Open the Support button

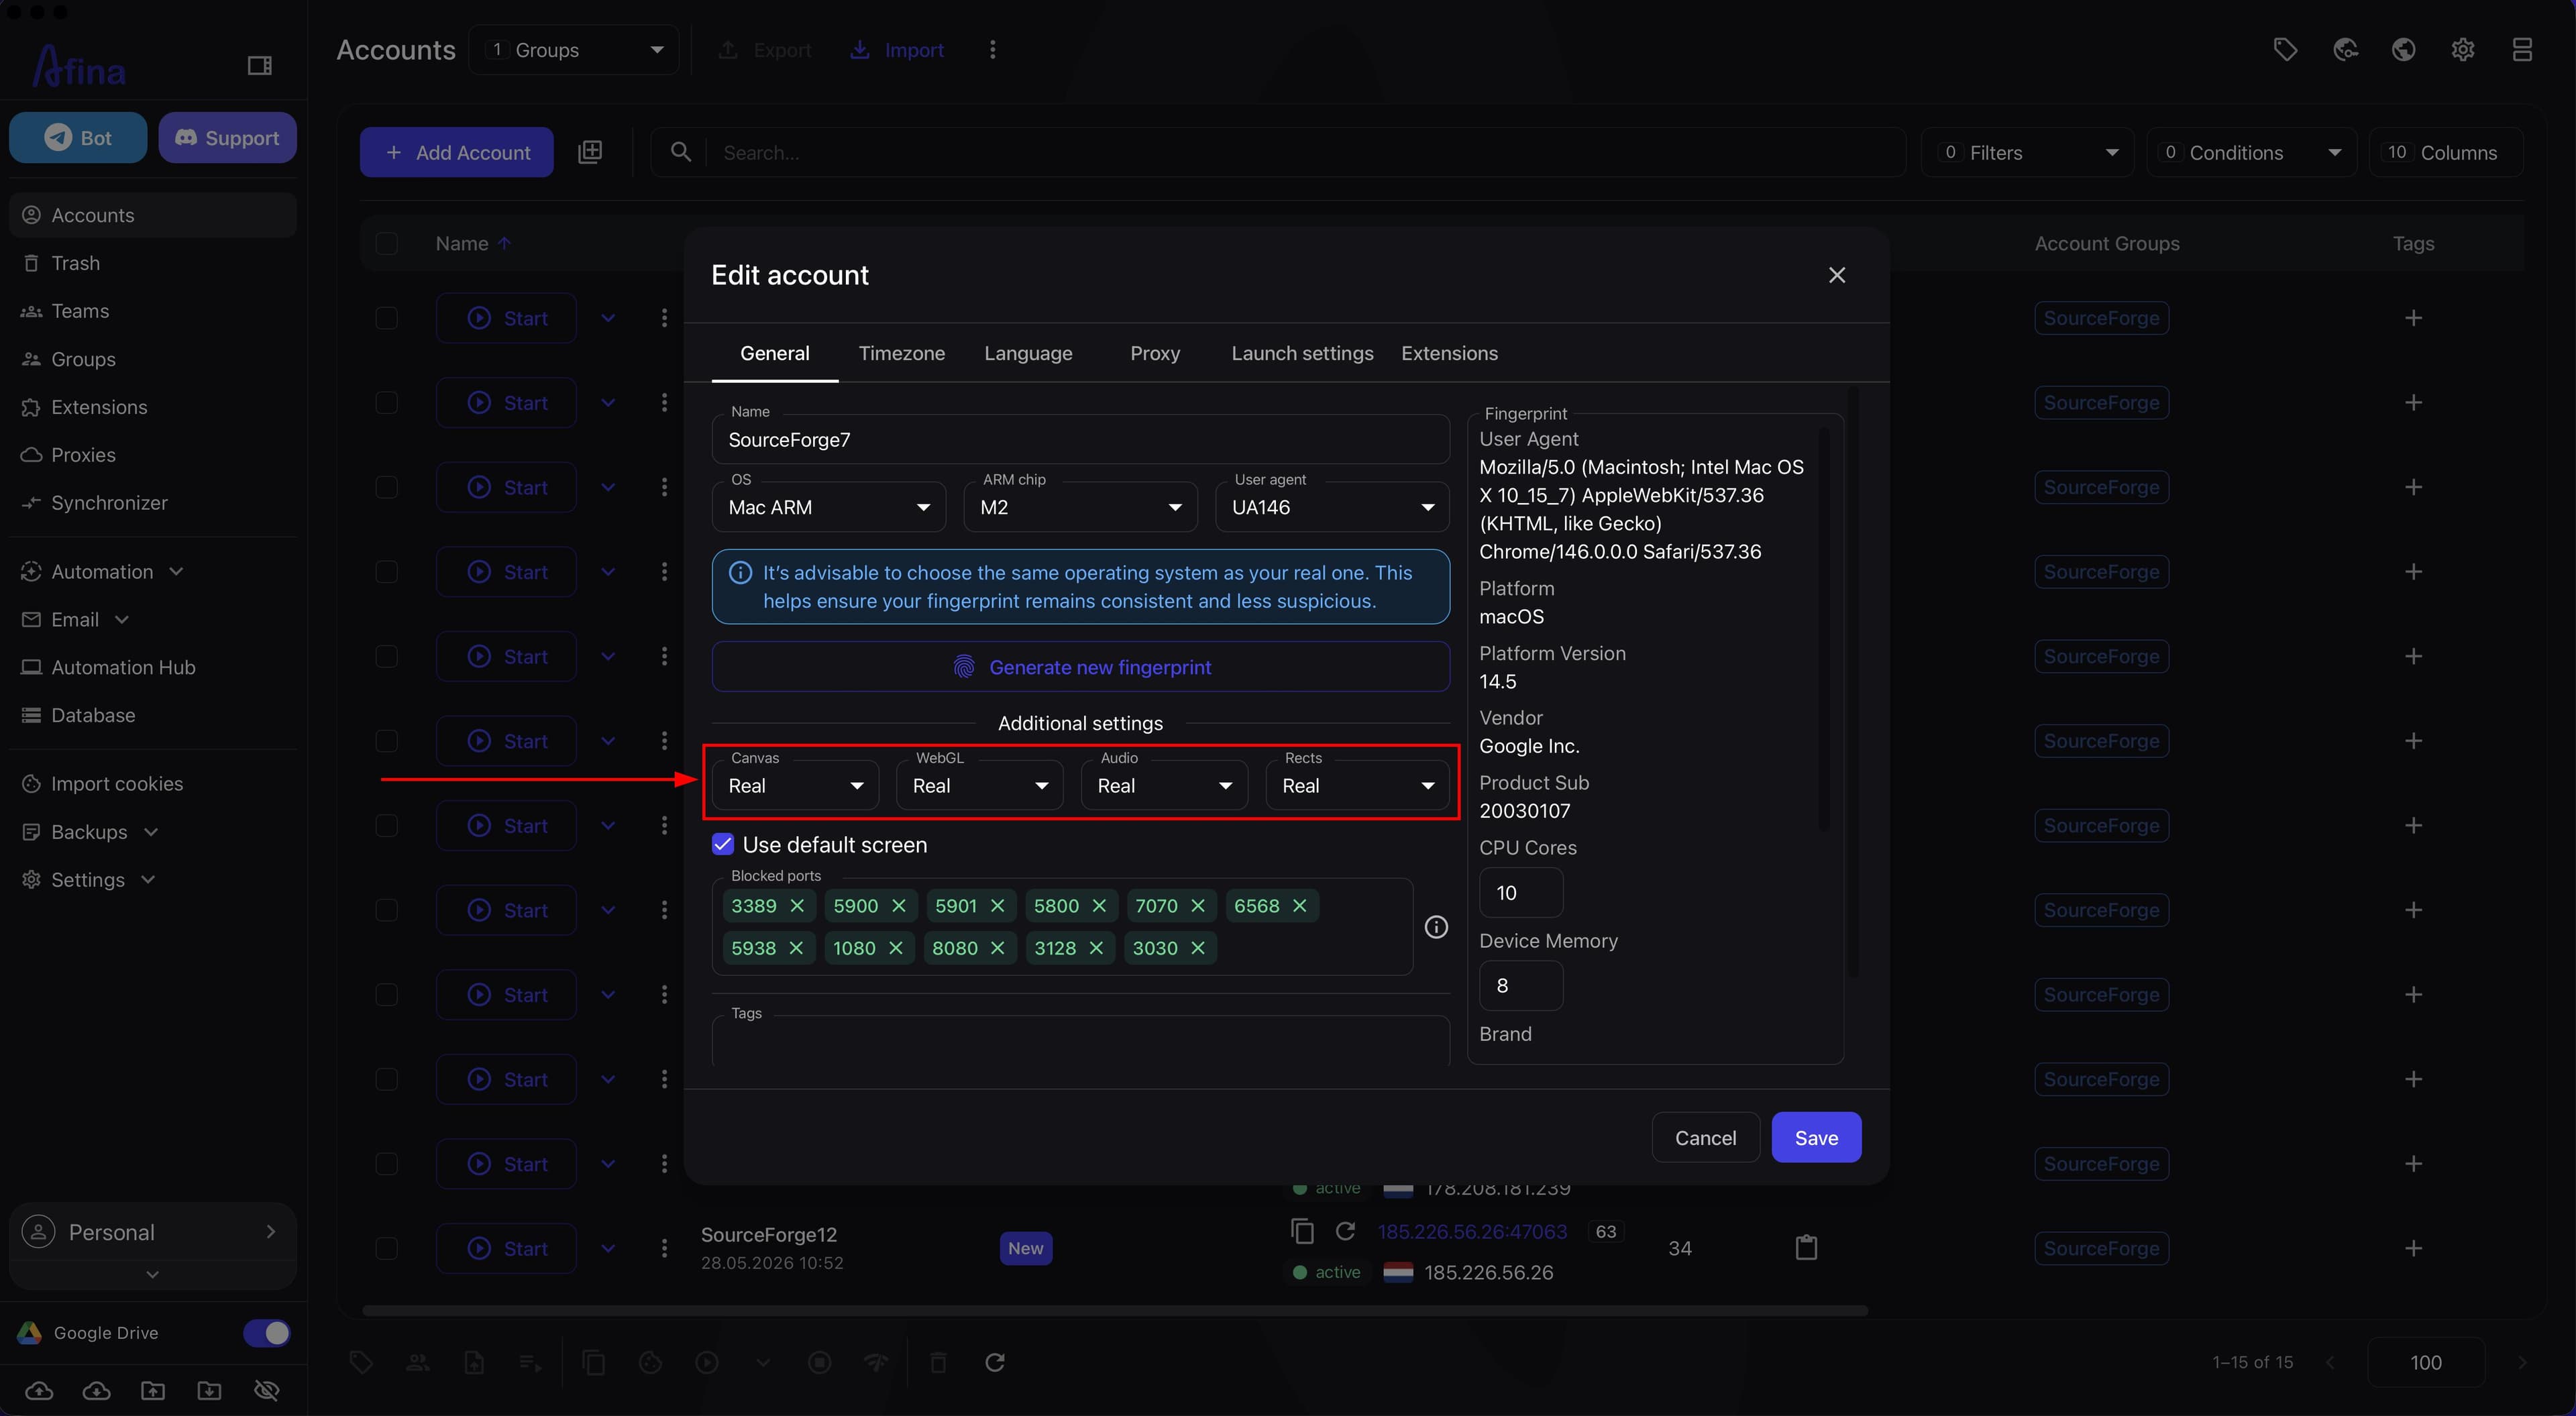pos(227,138)
